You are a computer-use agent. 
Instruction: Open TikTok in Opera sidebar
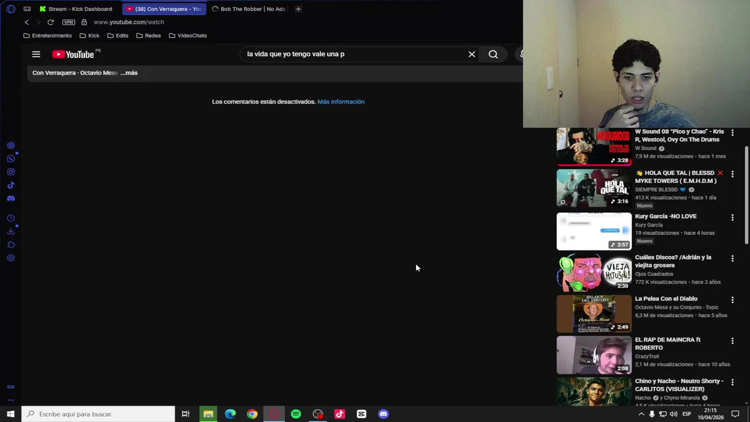(x=11, y=185)
